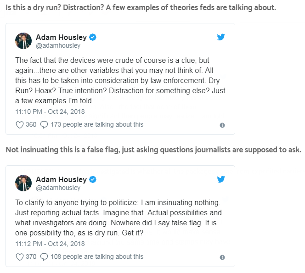Viewport: 305px width, 273px height.
Task: Click Twitter bird icon in second tweet
Action: coord(221,179)
